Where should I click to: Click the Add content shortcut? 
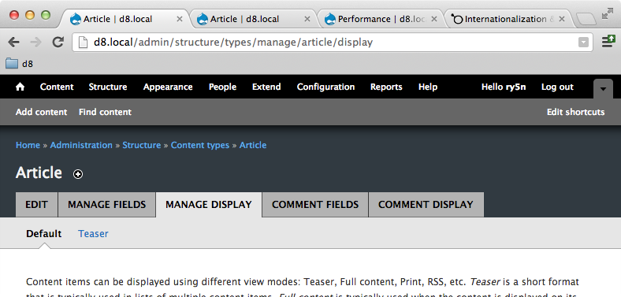41,112
